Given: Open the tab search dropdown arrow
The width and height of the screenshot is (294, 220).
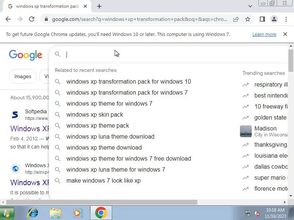Looking at the screenshot, I should pos(250,6).
